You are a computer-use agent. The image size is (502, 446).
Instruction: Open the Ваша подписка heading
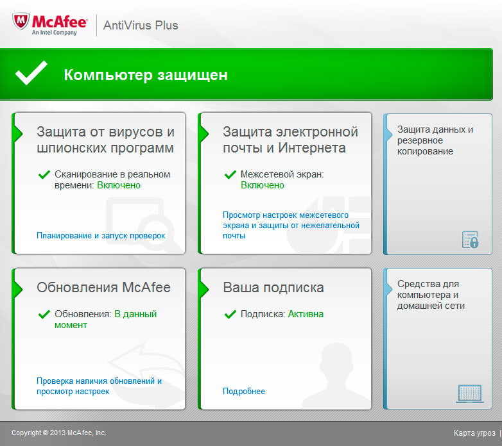click(x=273, y=287)
